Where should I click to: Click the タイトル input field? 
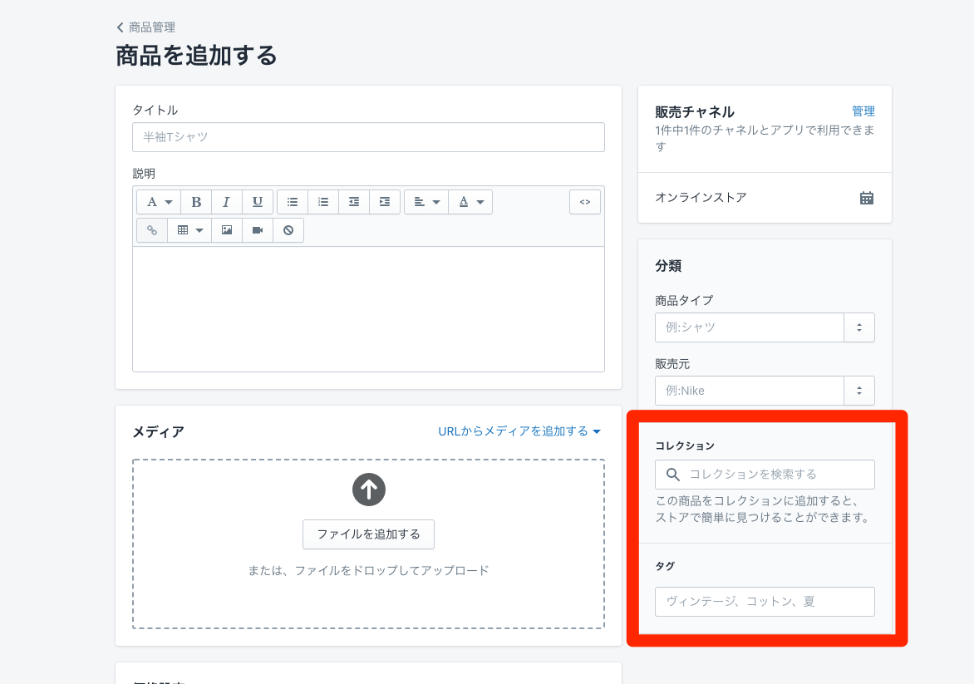point(368,137)
